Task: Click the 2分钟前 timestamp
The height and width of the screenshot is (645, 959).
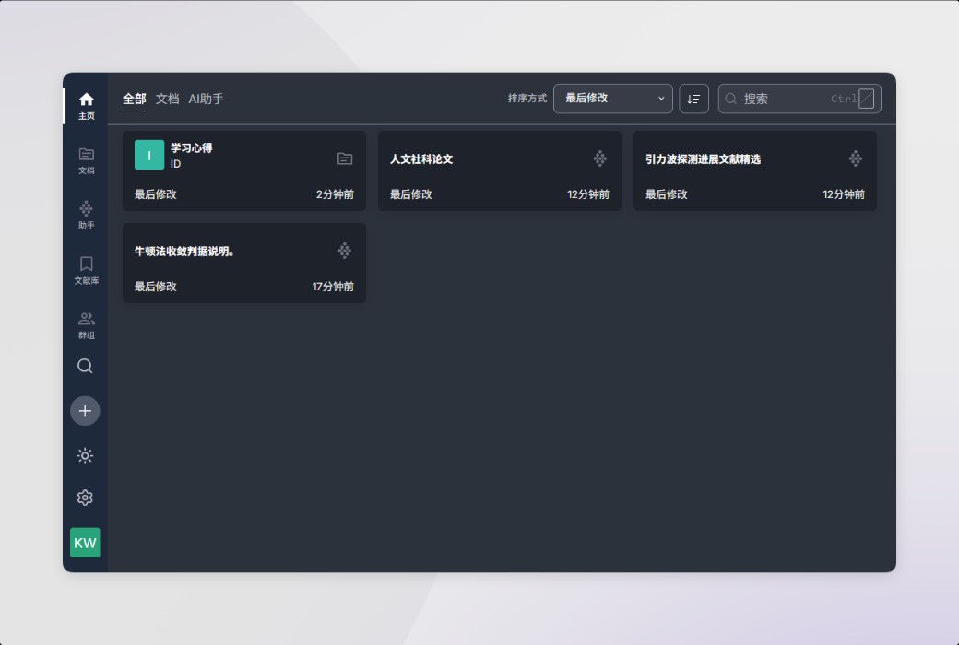Action: [x=335, y=194]
